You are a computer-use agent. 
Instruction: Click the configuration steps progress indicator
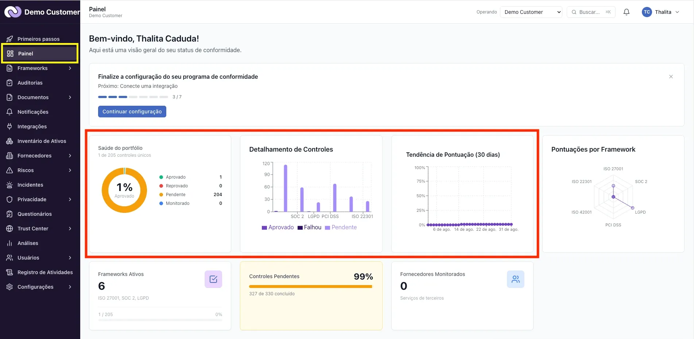coord(133,97)
